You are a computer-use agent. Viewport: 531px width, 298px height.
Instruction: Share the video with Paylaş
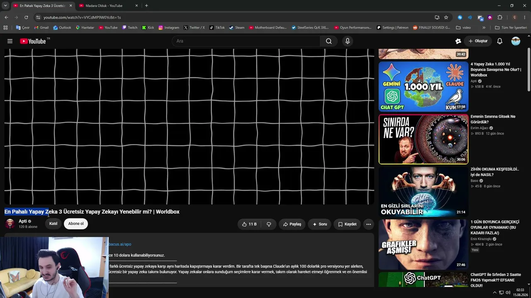click(x=292, y=224)
